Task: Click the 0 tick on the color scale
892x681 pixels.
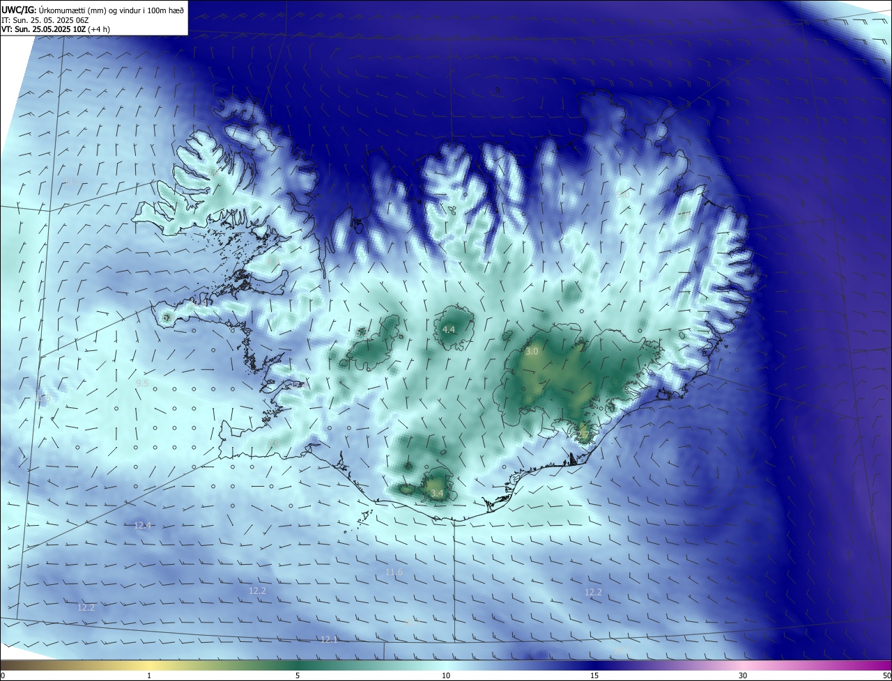Action: pos(3,675)
